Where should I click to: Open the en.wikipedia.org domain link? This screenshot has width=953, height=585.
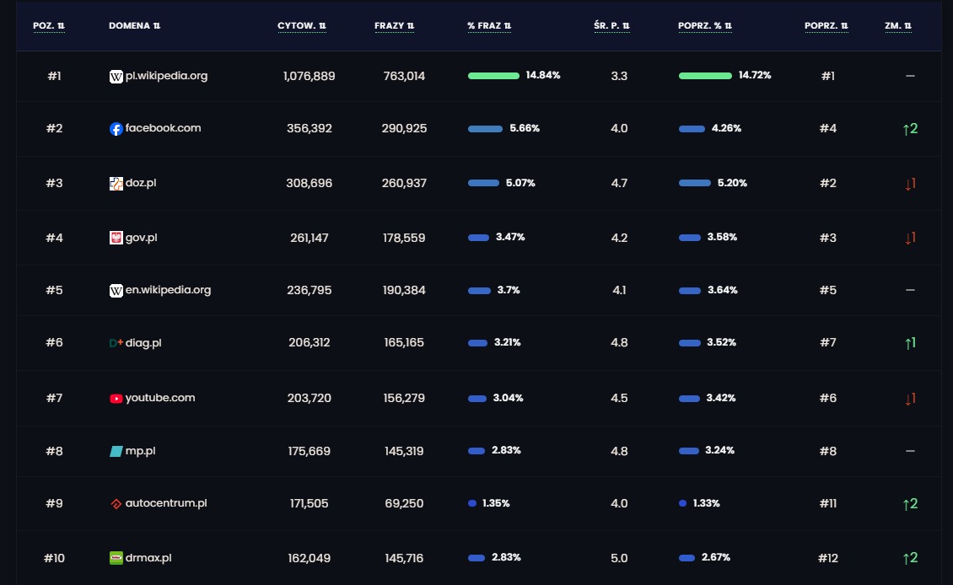click(x=168, y=290)
